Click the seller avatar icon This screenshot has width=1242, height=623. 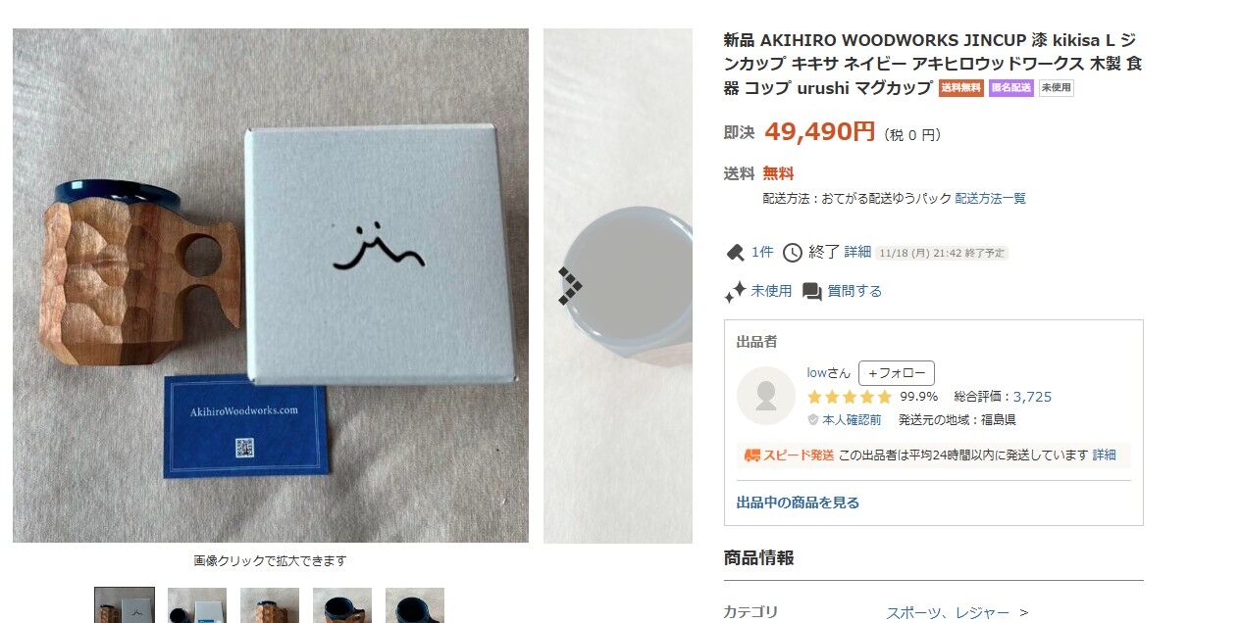click(x=766, y=396)
